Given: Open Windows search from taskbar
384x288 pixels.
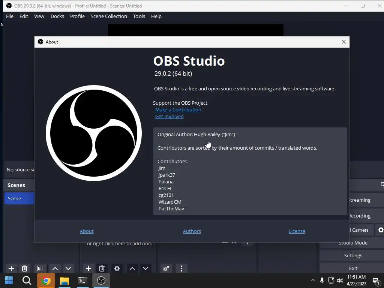Looking at the screenshot, I should point(27,280).
